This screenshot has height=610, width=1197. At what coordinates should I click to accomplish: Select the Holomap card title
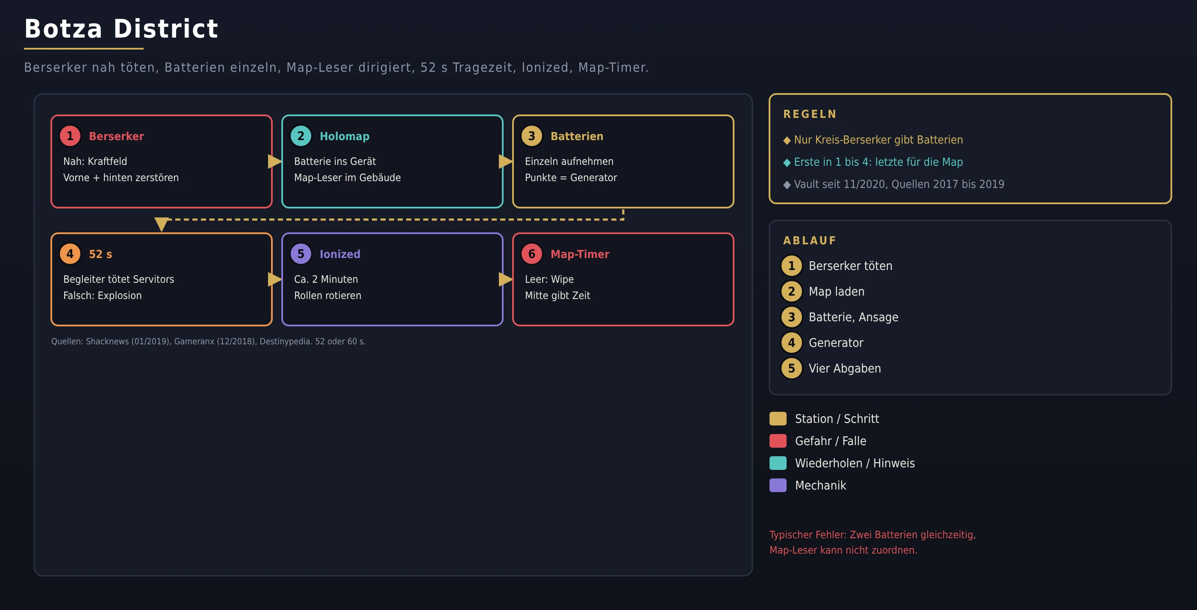(x=344, y=137)
